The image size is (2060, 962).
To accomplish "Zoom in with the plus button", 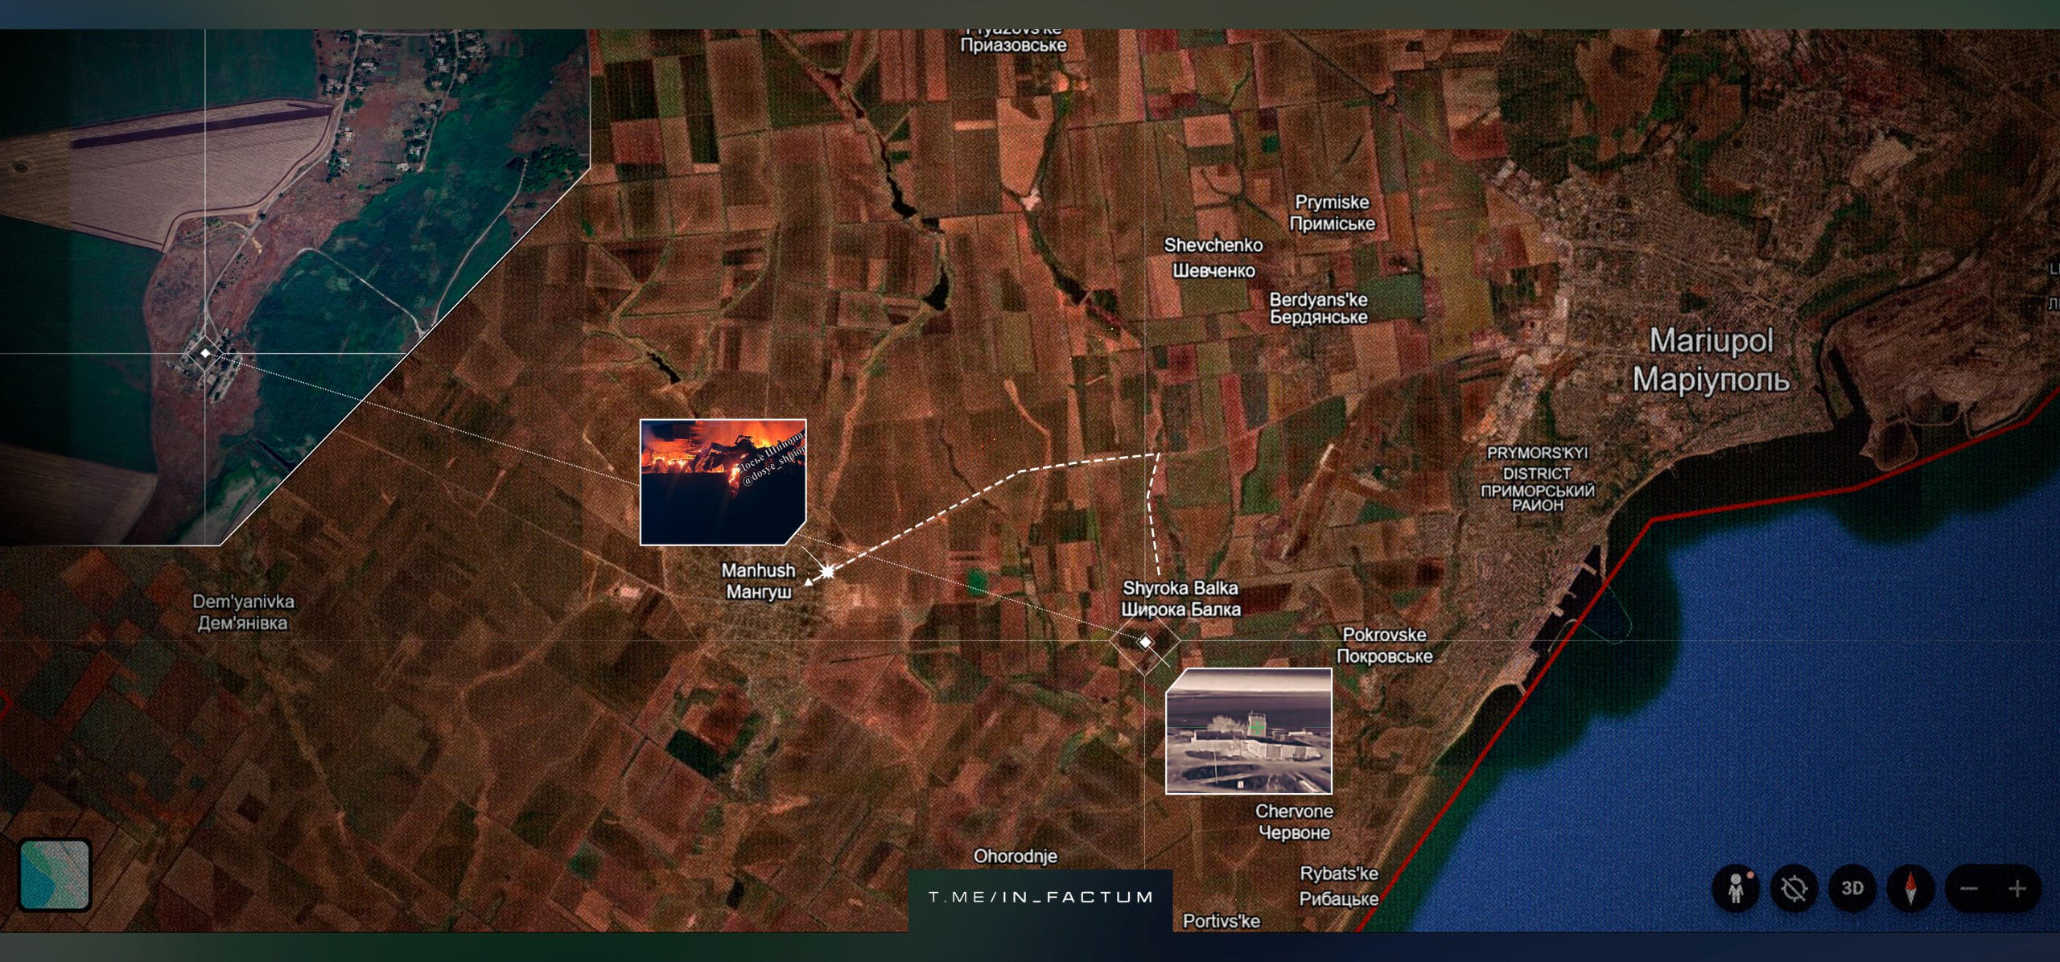I will [x=2017, y=889].
